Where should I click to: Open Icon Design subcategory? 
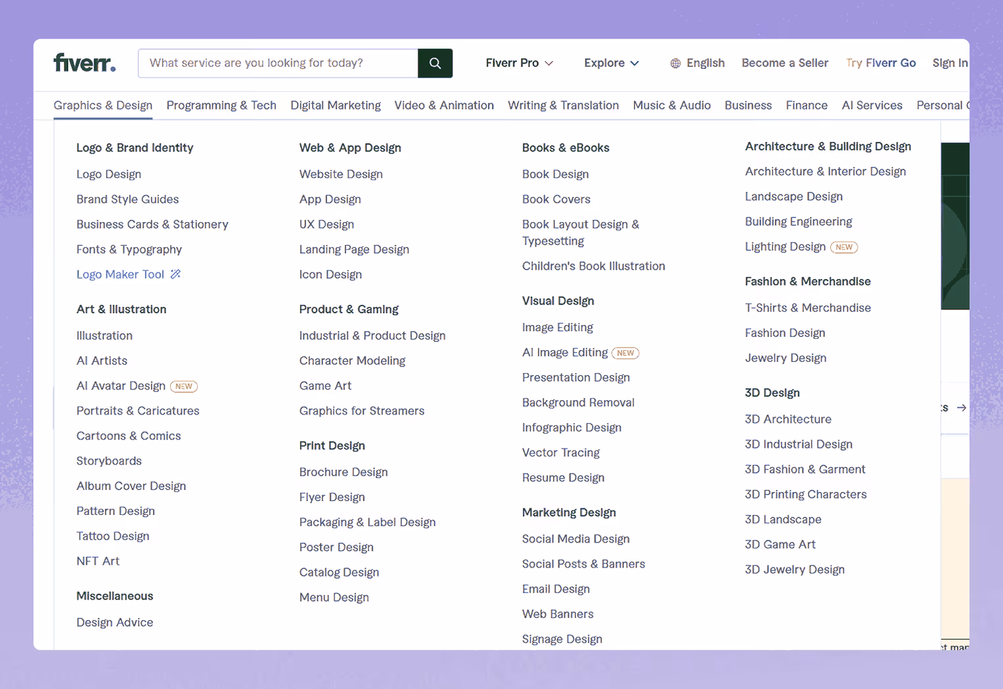330,274
